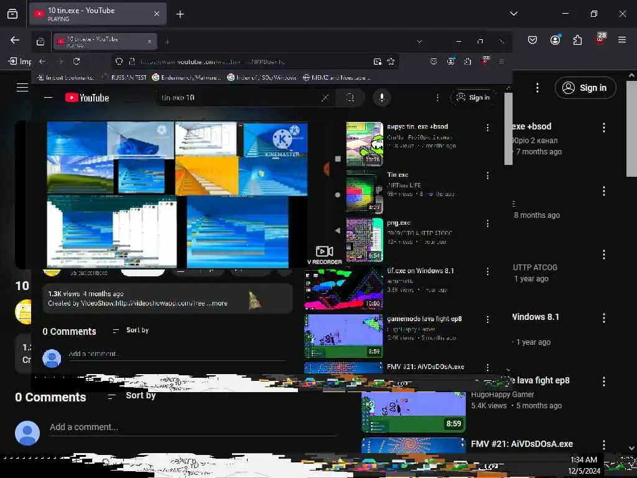Open Firefox account icon in outer toolbar
The image size is (637, 478).
click(555, 40)
